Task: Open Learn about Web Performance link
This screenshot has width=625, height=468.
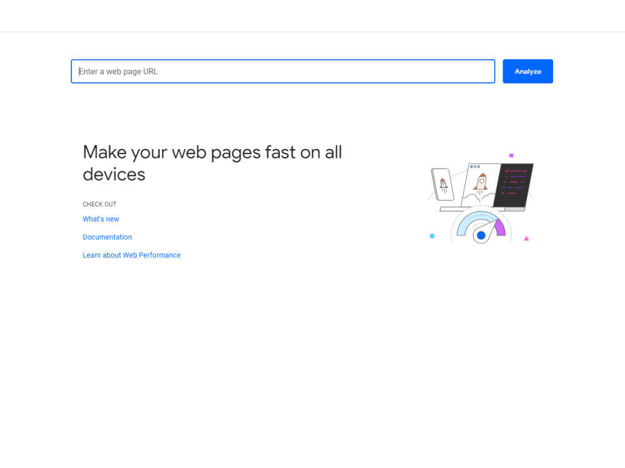Action: pos(131,255)
